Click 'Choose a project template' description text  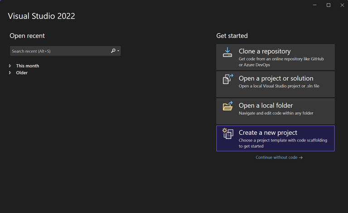(283, 143)
